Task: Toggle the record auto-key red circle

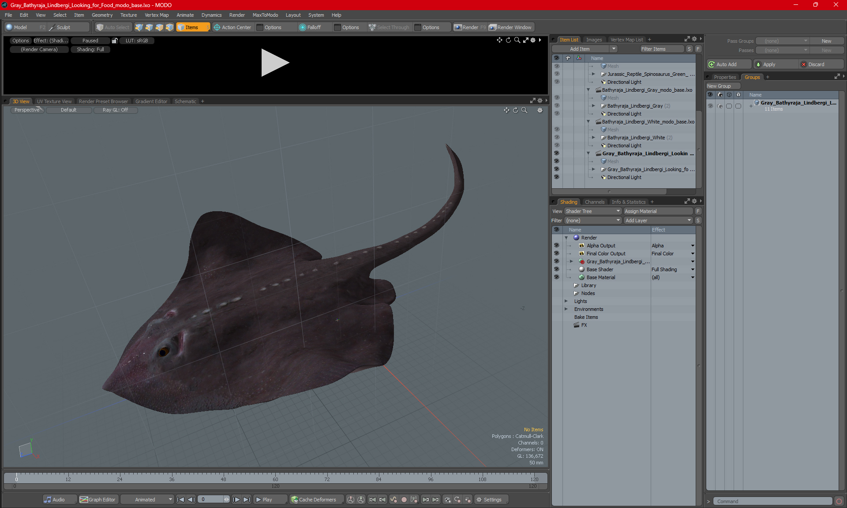Action: 404,500
